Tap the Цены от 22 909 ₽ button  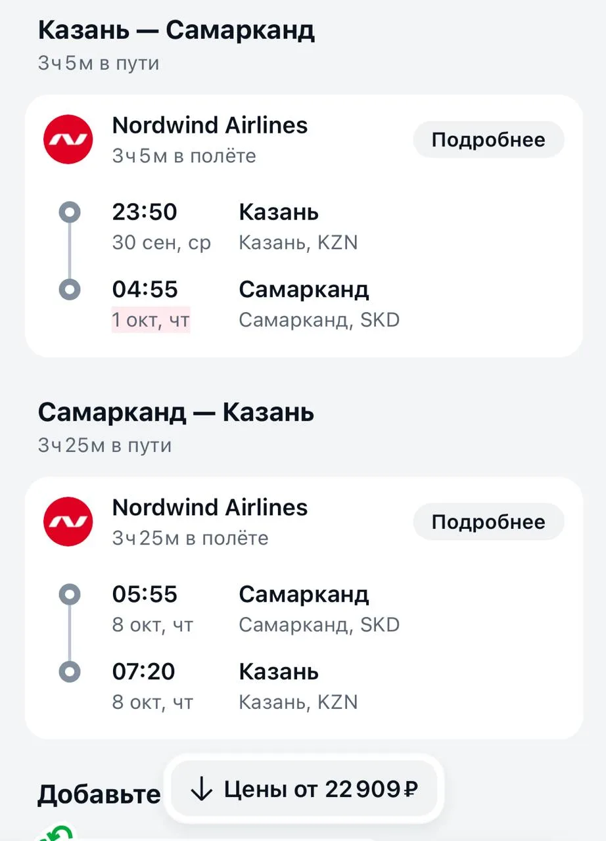pos(304,788)
